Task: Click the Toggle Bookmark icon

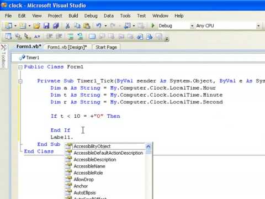Action: (92, 36)
